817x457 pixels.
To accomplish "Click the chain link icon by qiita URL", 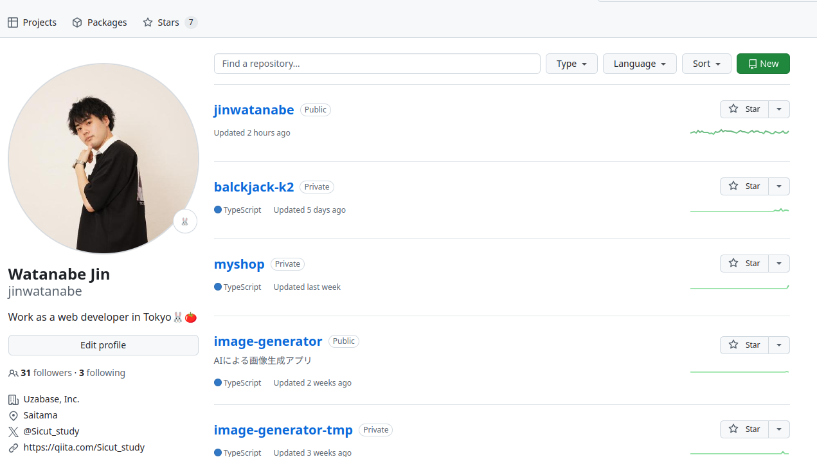I will click(x=13, y=448).
